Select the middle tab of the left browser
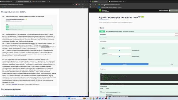 click(x=23, y=1)
